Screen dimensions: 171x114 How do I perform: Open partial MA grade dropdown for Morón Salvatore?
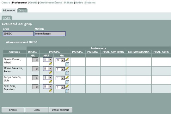click(x=60, y=69)
